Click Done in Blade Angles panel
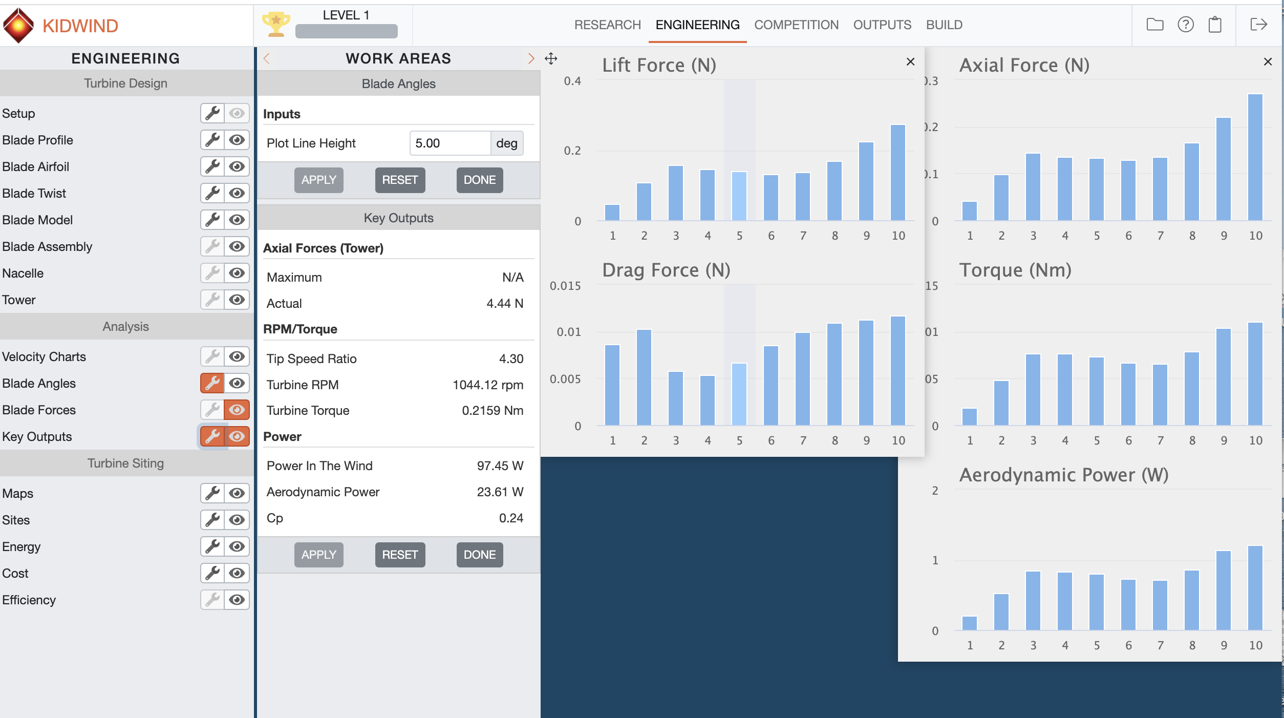Screen dimensions: 1284x718 pos(480,180)
